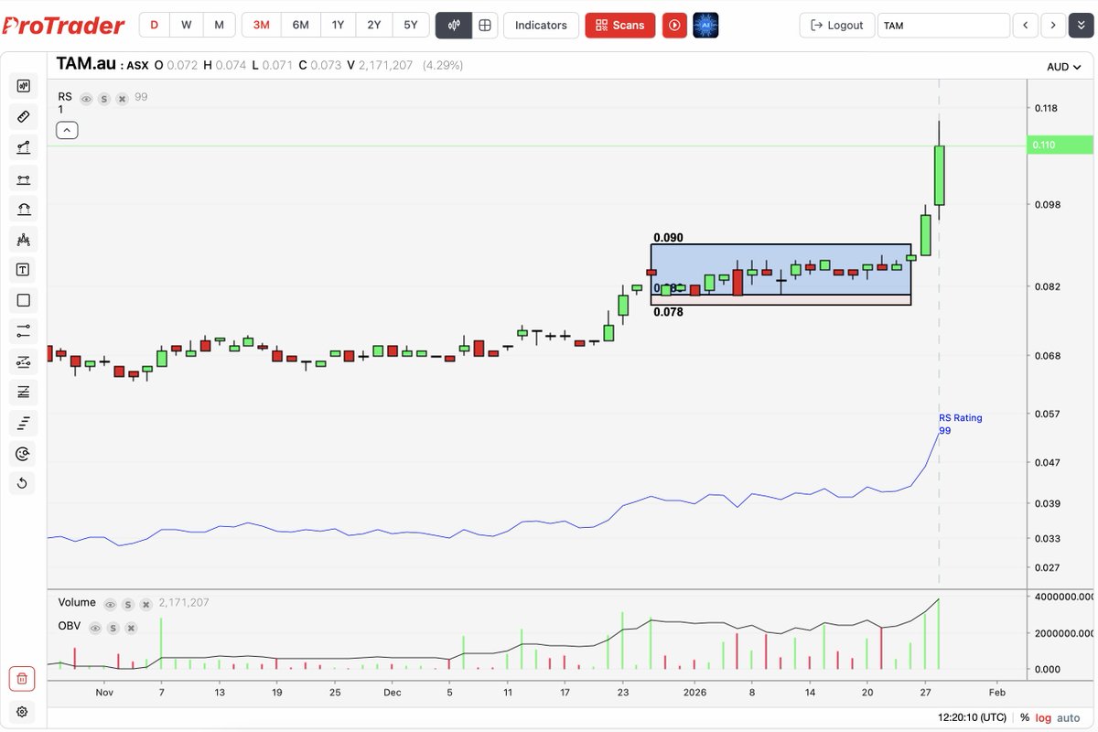Open OBV indicator settings S button

113,628
